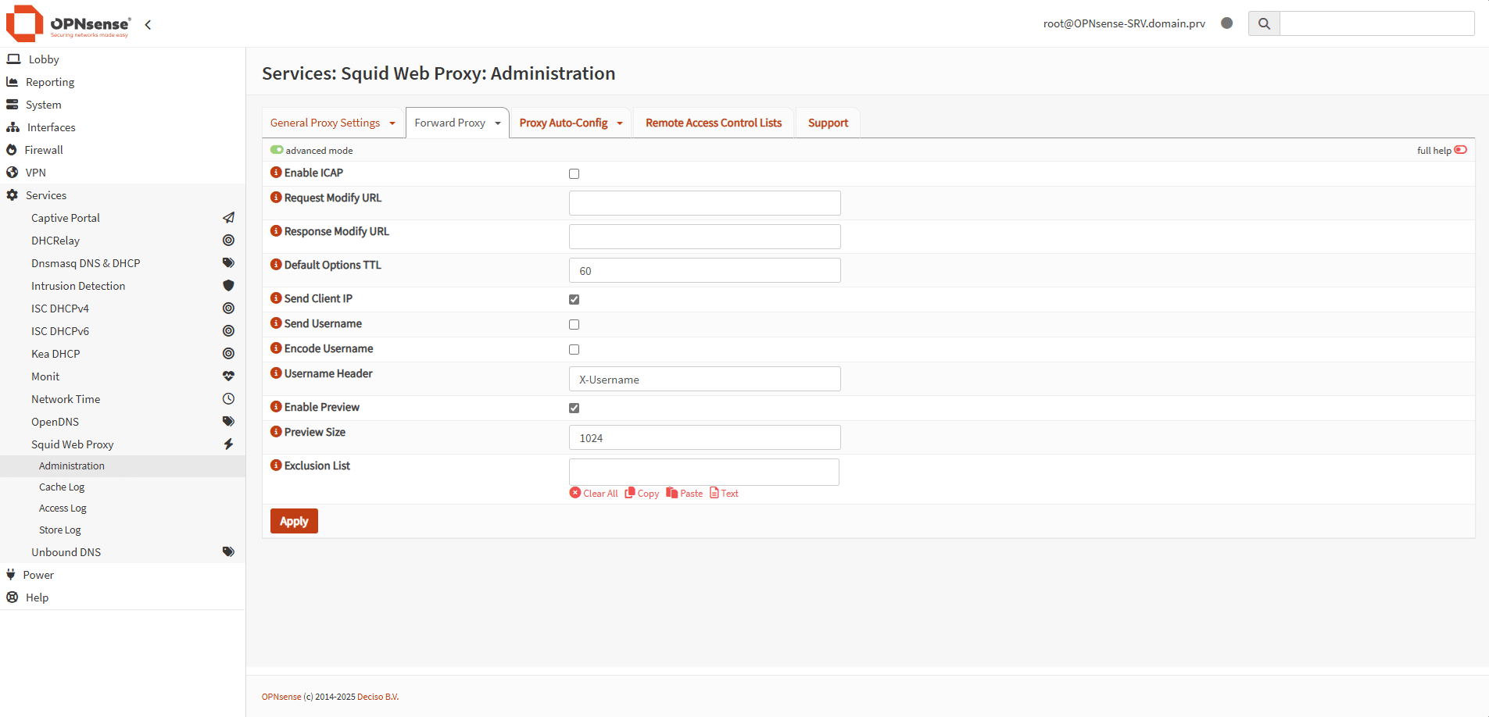Uncheck the Enable Preview checkbox
The image size is (1489, 717).
pyautogui.click(x=574, y=408)
